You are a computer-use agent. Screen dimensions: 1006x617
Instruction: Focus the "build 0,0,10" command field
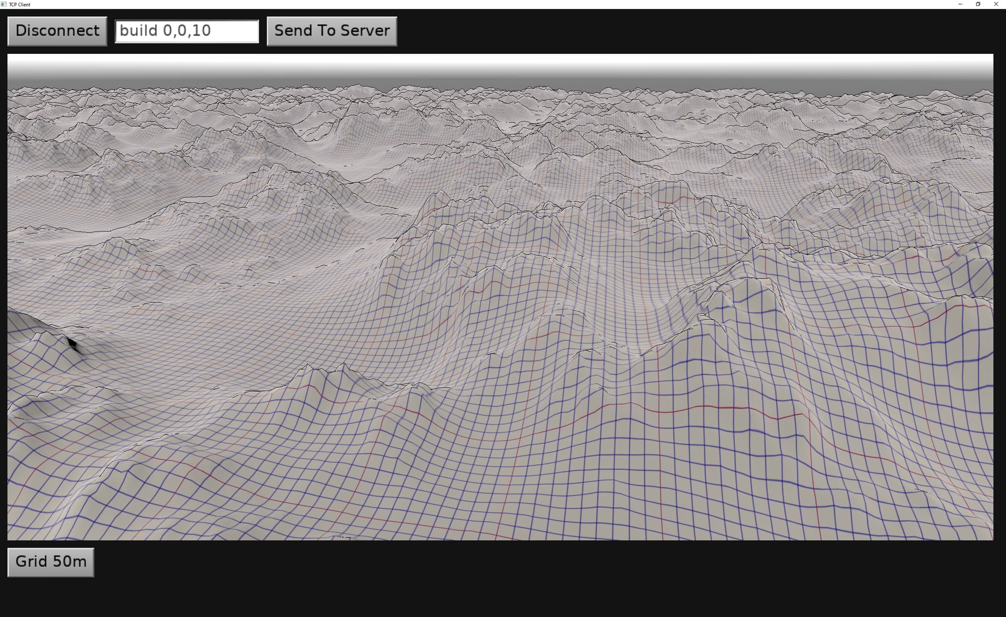click(187, 31)
